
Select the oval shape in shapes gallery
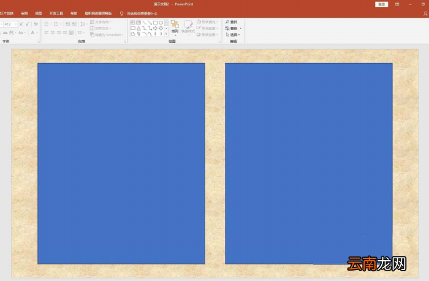pyautogui.click(x=161, y=23)
